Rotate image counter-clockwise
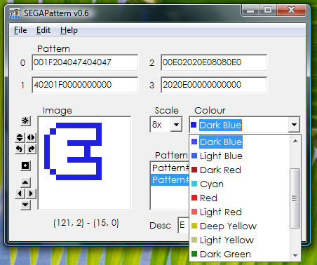 [20, 149]
